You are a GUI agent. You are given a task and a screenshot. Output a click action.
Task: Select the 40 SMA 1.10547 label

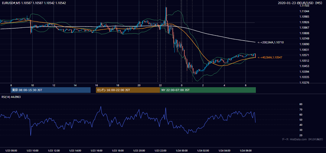(x=270, y=58)
